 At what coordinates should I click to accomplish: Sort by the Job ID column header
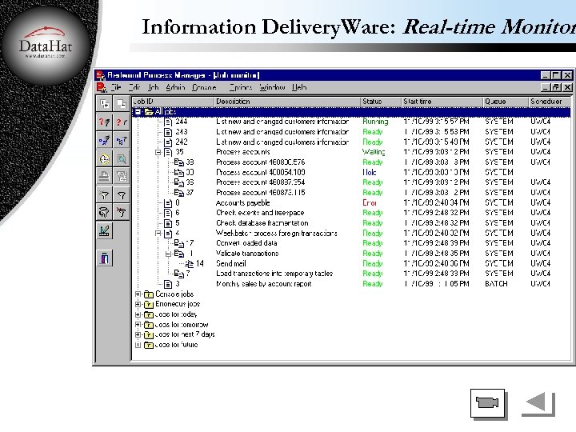pyautogui.click(x=173, y=102)
